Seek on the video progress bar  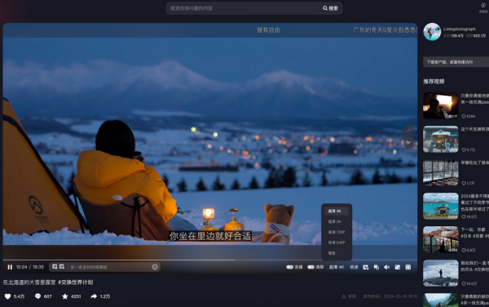pos(210,260)
